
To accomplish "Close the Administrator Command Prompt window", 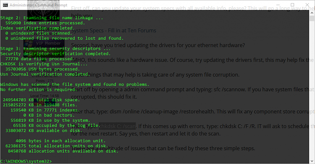I will click(307, 5).
